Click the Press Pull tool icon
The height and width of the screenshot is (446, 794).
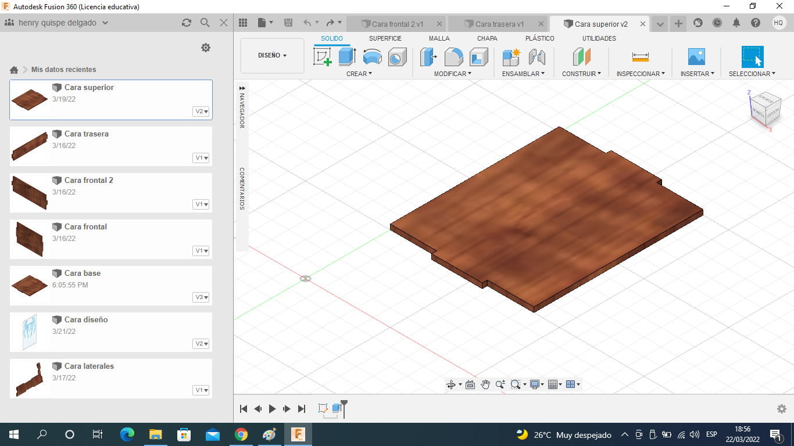[428, 57]
